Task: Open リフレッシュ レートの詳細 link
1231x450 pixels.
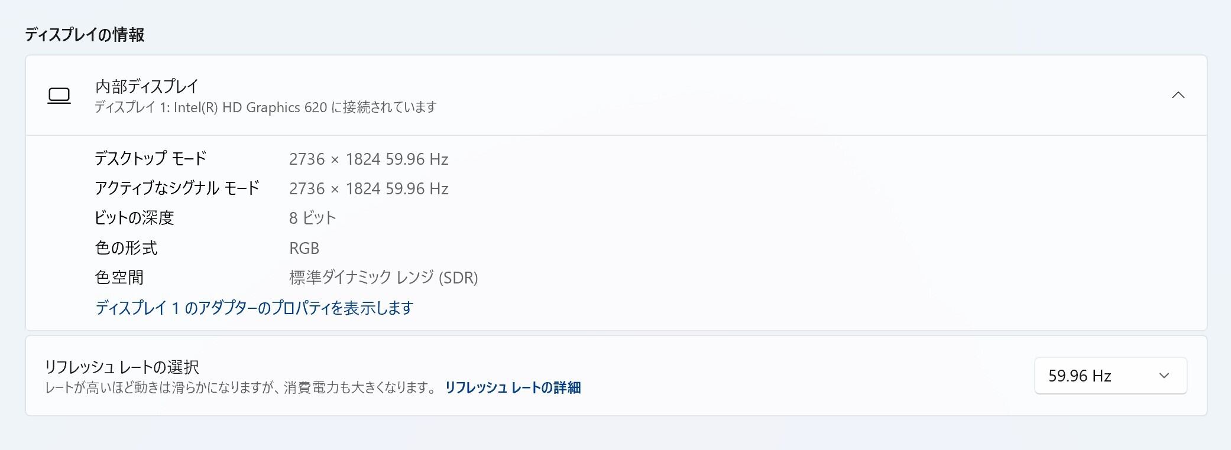Action: (x=513, y=387)
